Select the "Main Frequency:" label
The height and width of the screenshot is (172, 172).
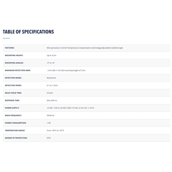[x=13, y=115]
